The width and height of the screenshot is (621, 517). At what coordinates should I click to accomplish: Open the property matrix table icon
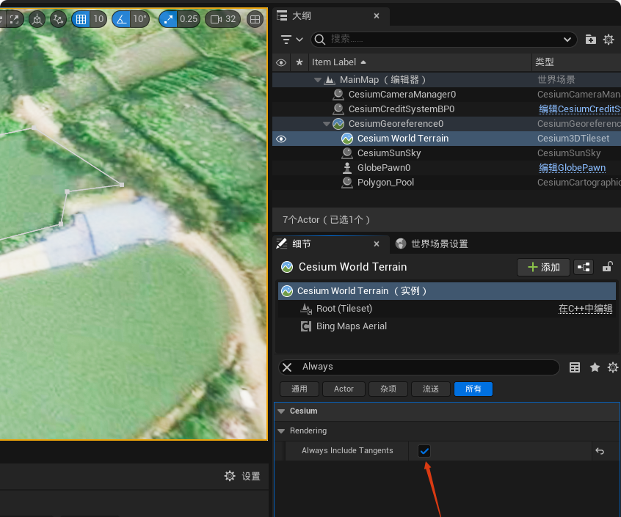point(575,367)
